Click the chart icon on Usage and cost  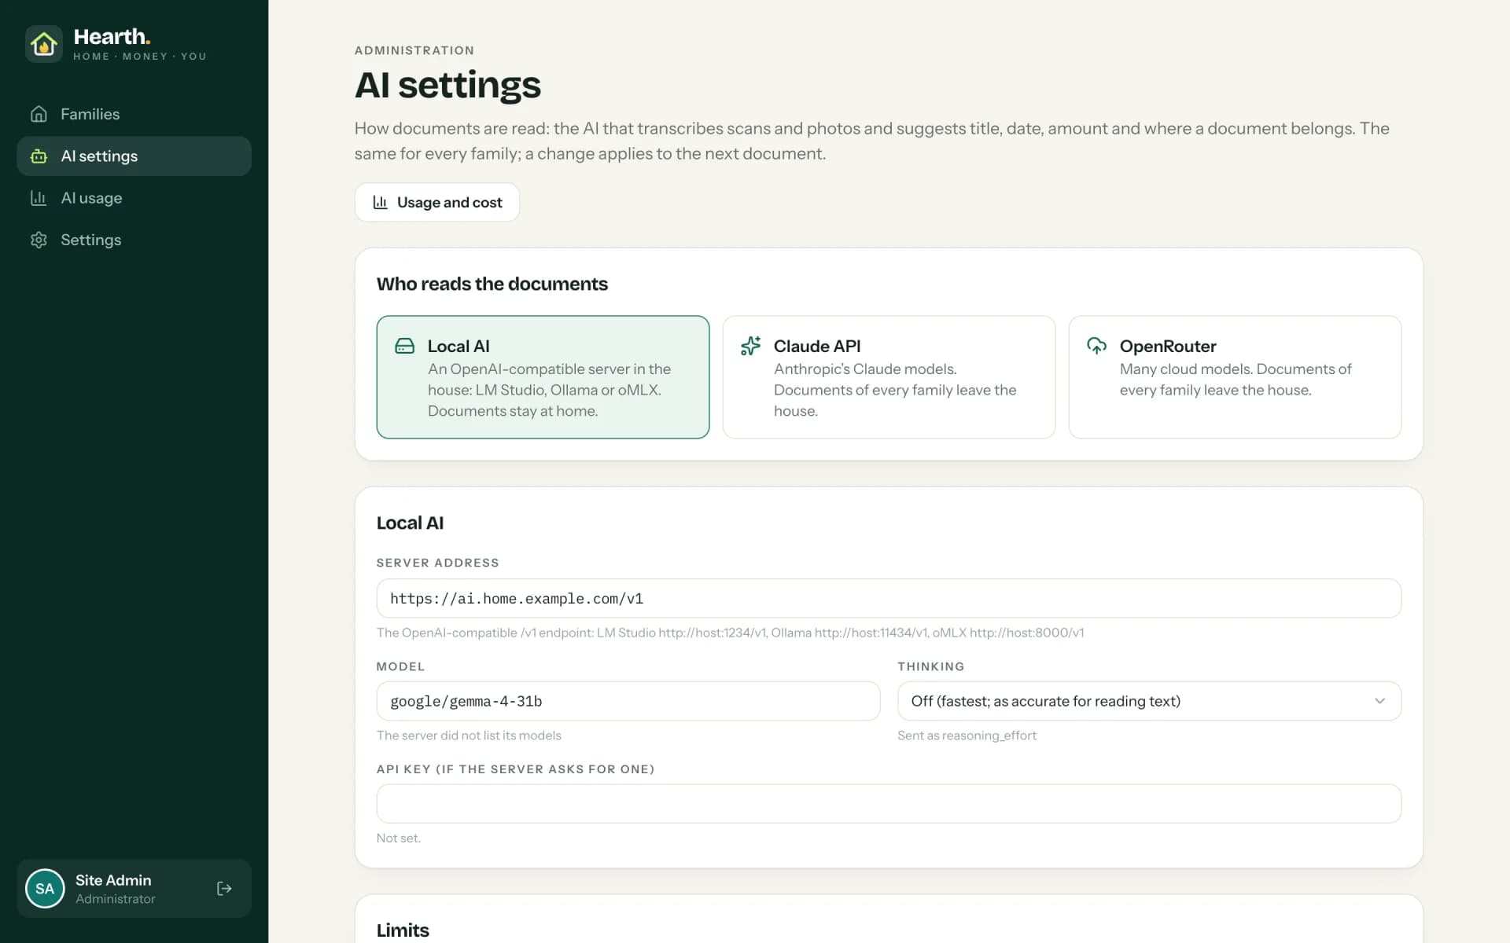point(381,202)
